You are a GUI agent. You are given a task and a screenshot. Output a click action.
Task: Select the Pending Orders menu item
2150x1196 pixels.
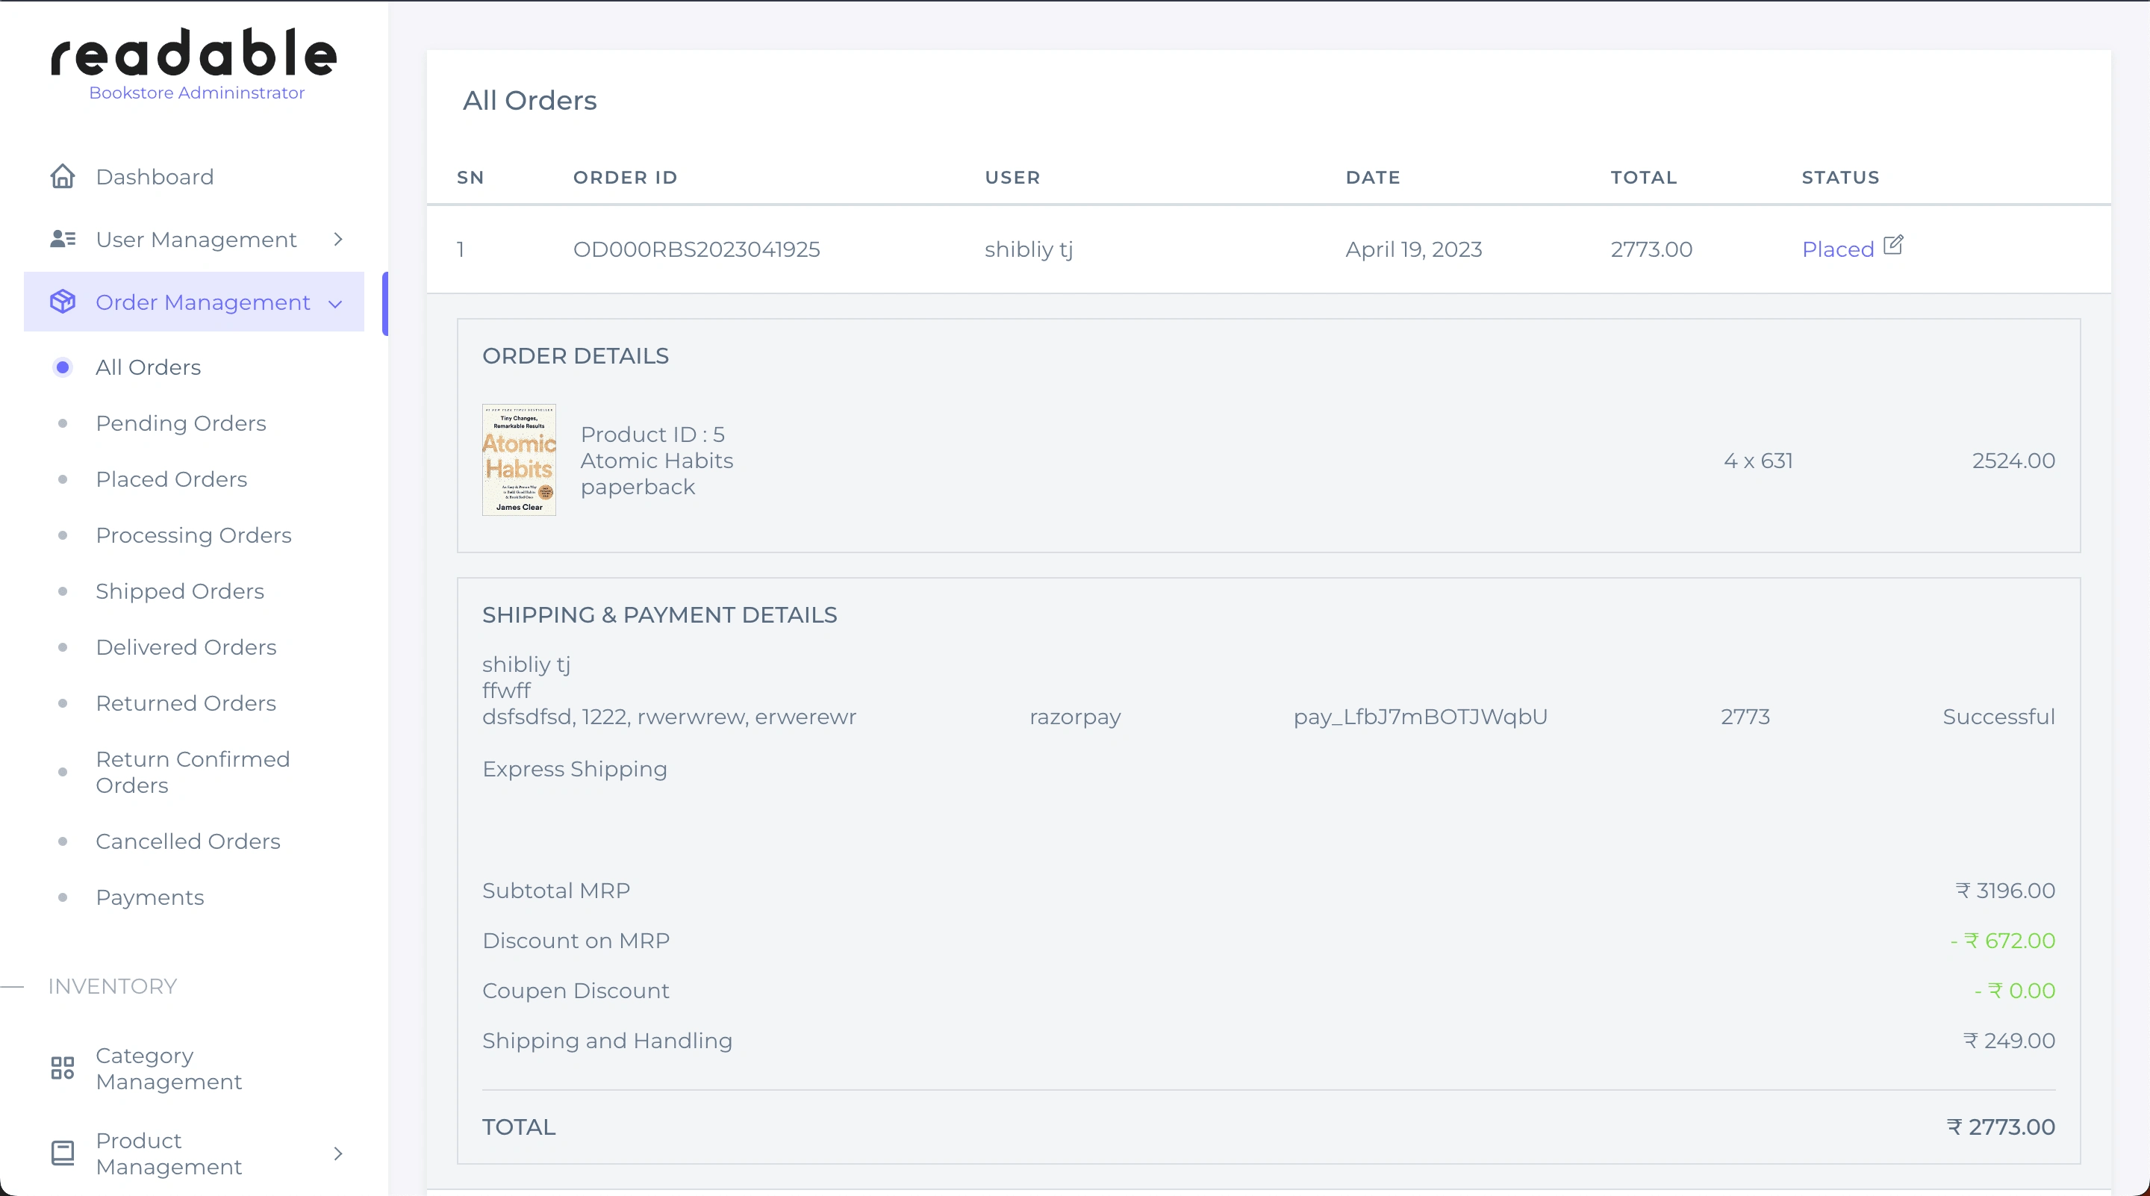point(181,423)
